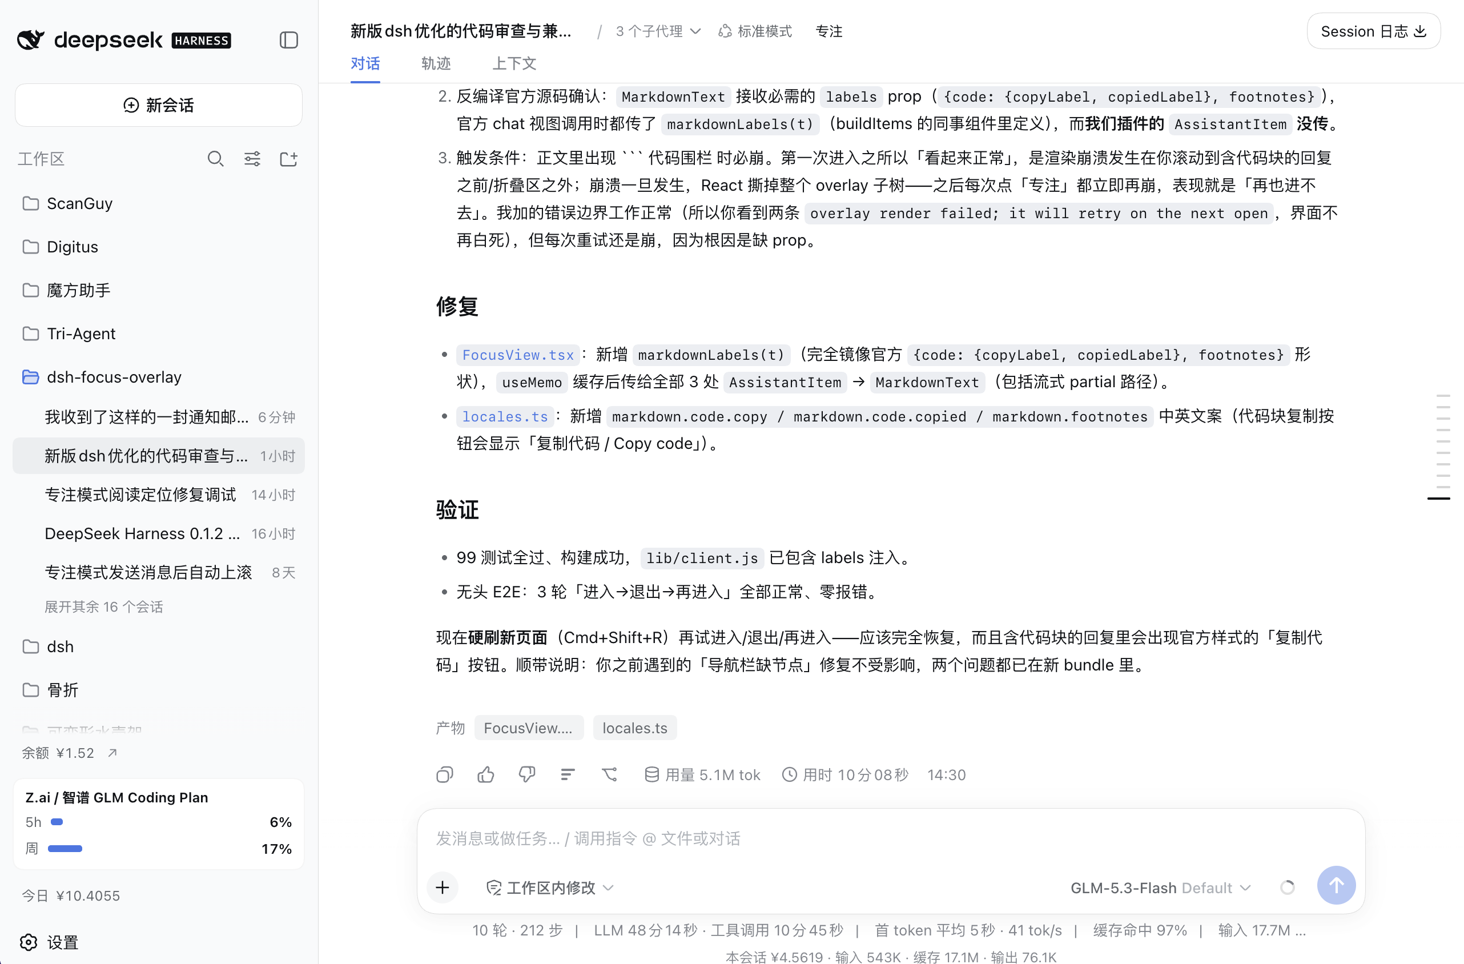The image size is (1464, 964).
Task: Switch to the 对话 tab
Action: click(x=365, y=63)
